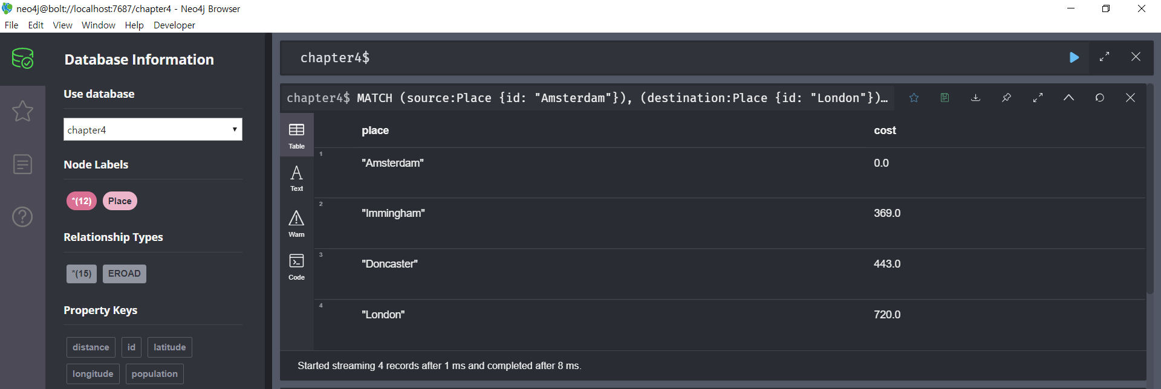Open the Help question mark sidebar icon
1161x389 pixels.
pyautogui.click(x=22, y=216)
